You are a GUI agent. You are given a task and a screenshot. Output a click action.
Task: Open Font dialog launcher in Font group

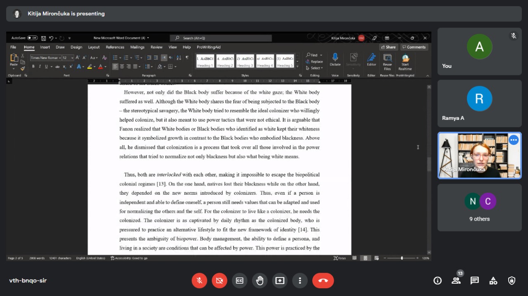click(x=108, y=75)
